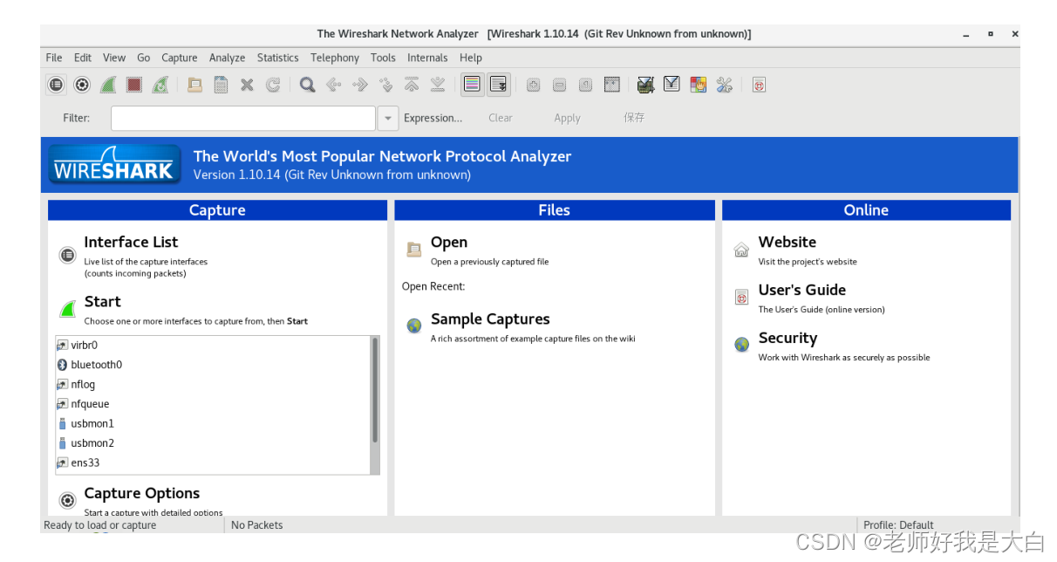Find a packet using the magnifier icon

[307, 85]
